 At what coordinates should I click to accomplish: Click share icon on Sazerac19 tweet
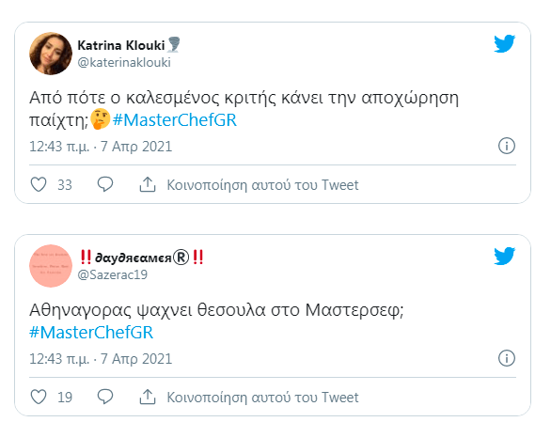[x=148, y=397]
